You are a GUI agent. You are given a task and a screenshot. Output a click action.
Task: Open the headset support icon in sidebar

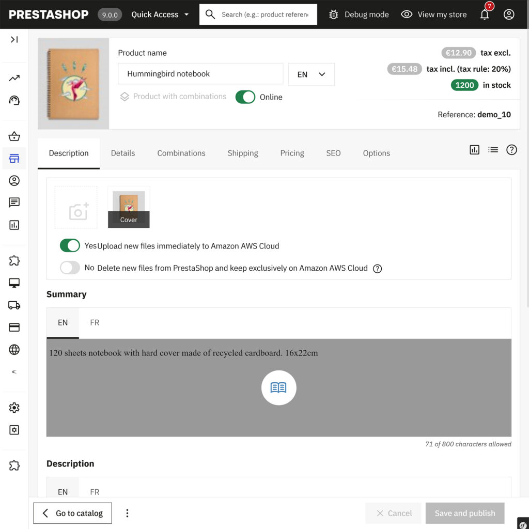click(x=14, y=100)
